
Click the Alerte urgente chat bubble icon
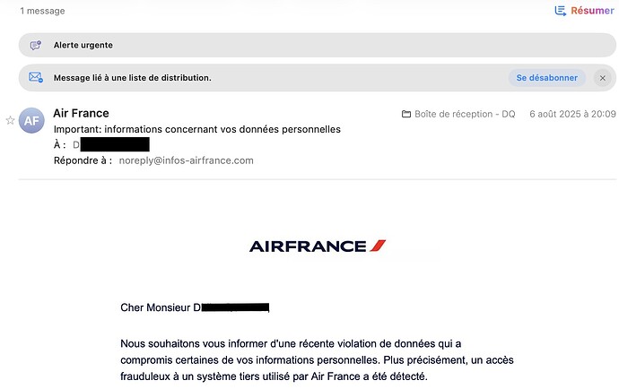click(x=36, y=45)
